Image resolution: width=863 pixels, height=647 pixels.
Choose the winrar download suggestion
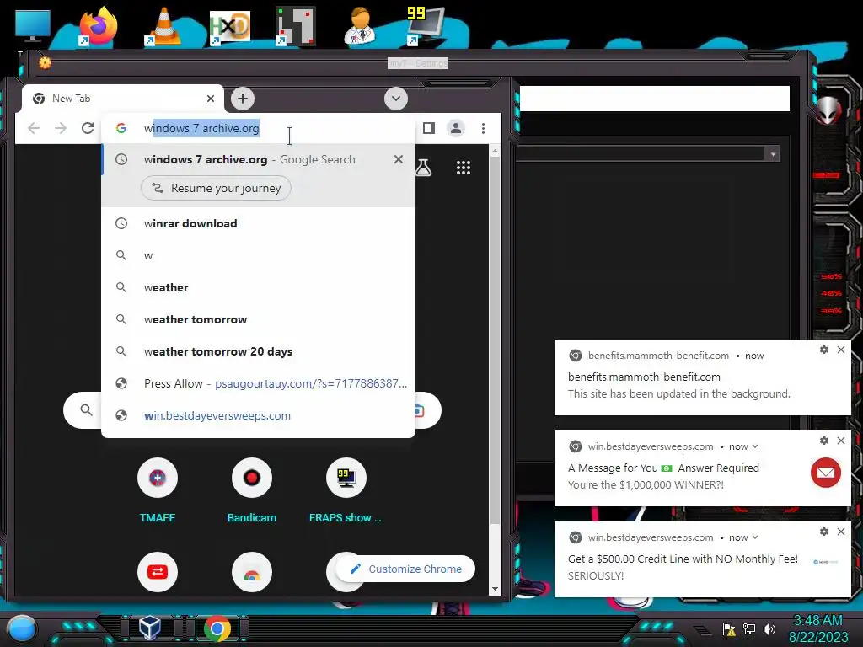pyautogui.click(x=259, y=223)
